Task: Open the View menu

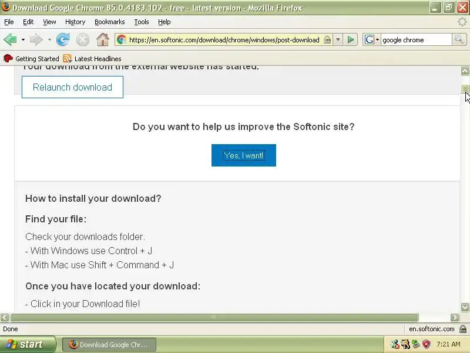Action: (49, 22)
